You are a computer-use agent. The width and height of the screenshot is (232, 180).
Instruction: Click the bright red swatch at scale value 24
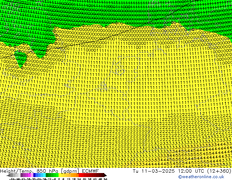pos(80,176)
